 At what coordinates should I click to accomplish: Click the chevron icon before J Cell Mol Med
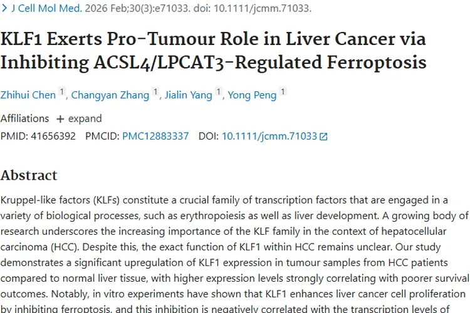click(5, 9)
